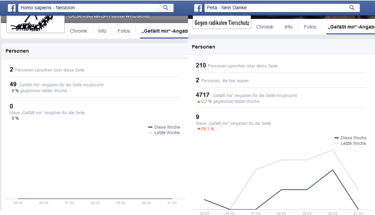This screenshot has width=375, height=215.
Task: Click the 30.03 peak of Peta's dark 'Diese Woche' line
Action: 333,170
